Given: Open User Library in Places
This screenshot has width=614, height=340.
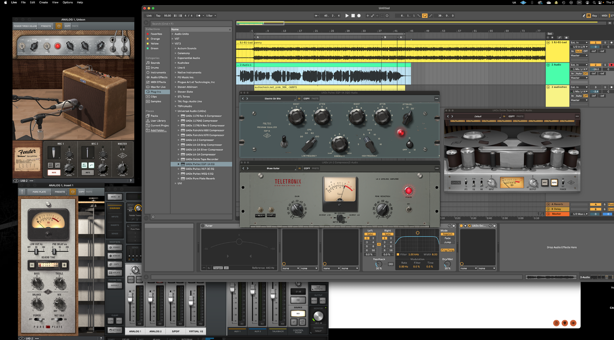Looking at the screenshot, I should pyautogui.click(x=158, y=121).
